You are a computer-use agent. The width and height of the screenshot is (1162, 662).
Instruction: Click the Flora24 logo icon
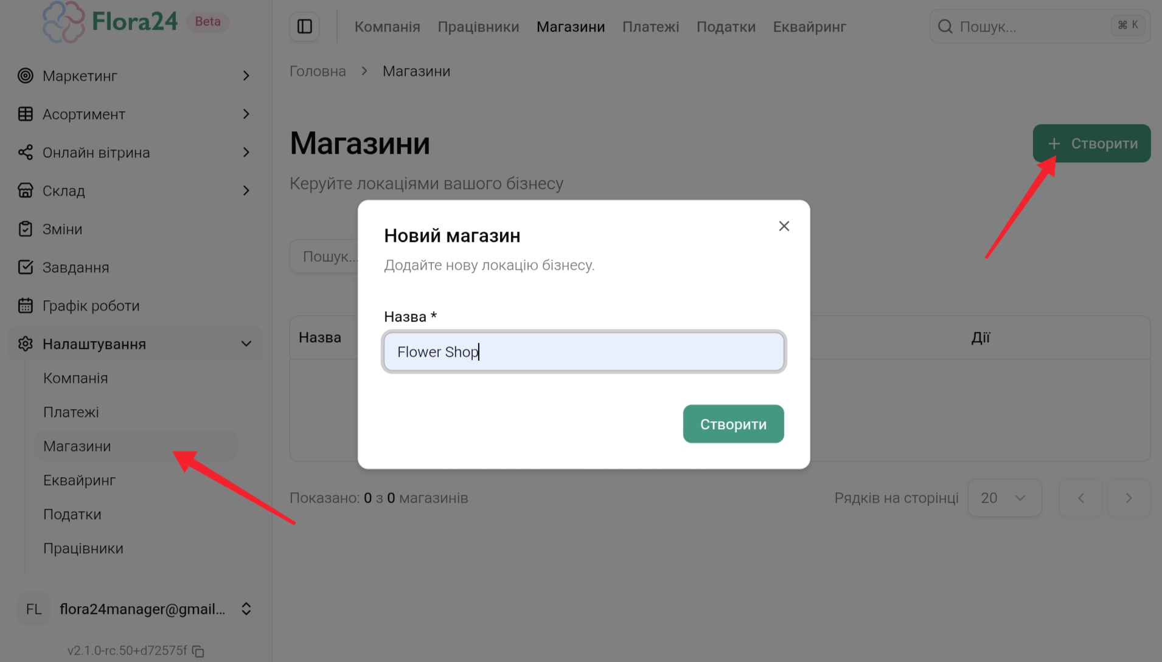tap(63, 22)
